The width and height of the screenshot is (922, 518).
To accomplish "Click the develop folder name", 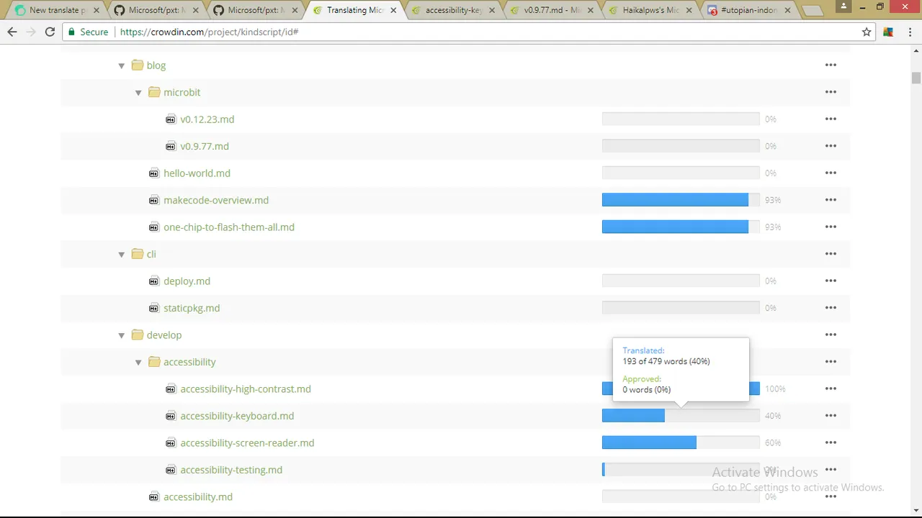I will (x=164, y=335).
